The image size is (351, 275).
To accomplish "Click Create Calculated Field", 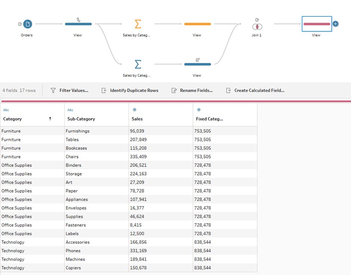I will [255, 91].
